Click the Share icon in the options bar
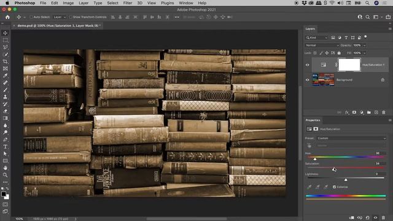 coord(388,17)
